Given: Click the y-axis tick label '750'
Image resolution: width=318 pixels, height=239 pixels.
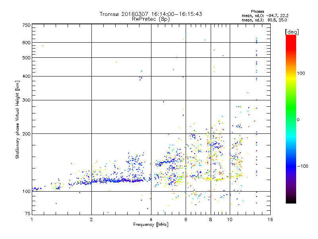Looking at the screenshot, I should point(27,25).
